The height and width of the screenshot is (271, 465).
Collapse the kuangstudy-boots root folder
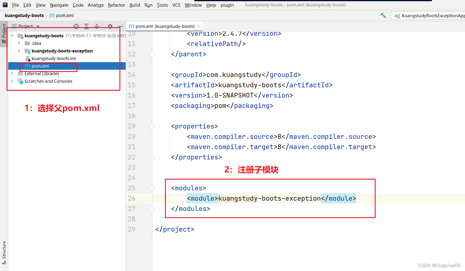tap(12, 36)
